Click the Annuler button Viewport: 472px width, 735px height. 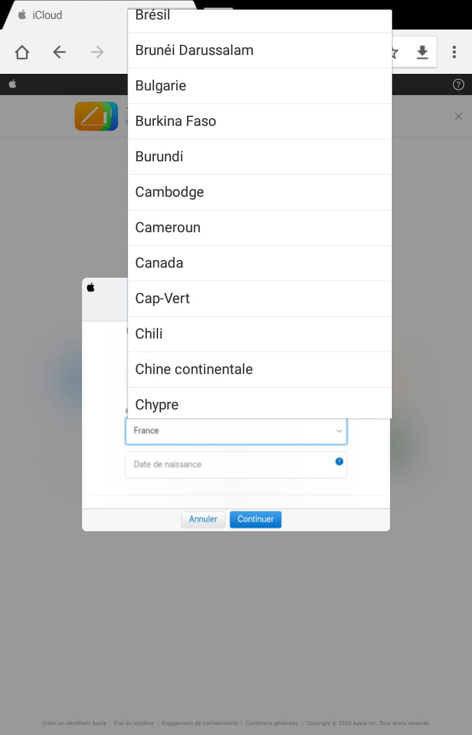[203, 519]
